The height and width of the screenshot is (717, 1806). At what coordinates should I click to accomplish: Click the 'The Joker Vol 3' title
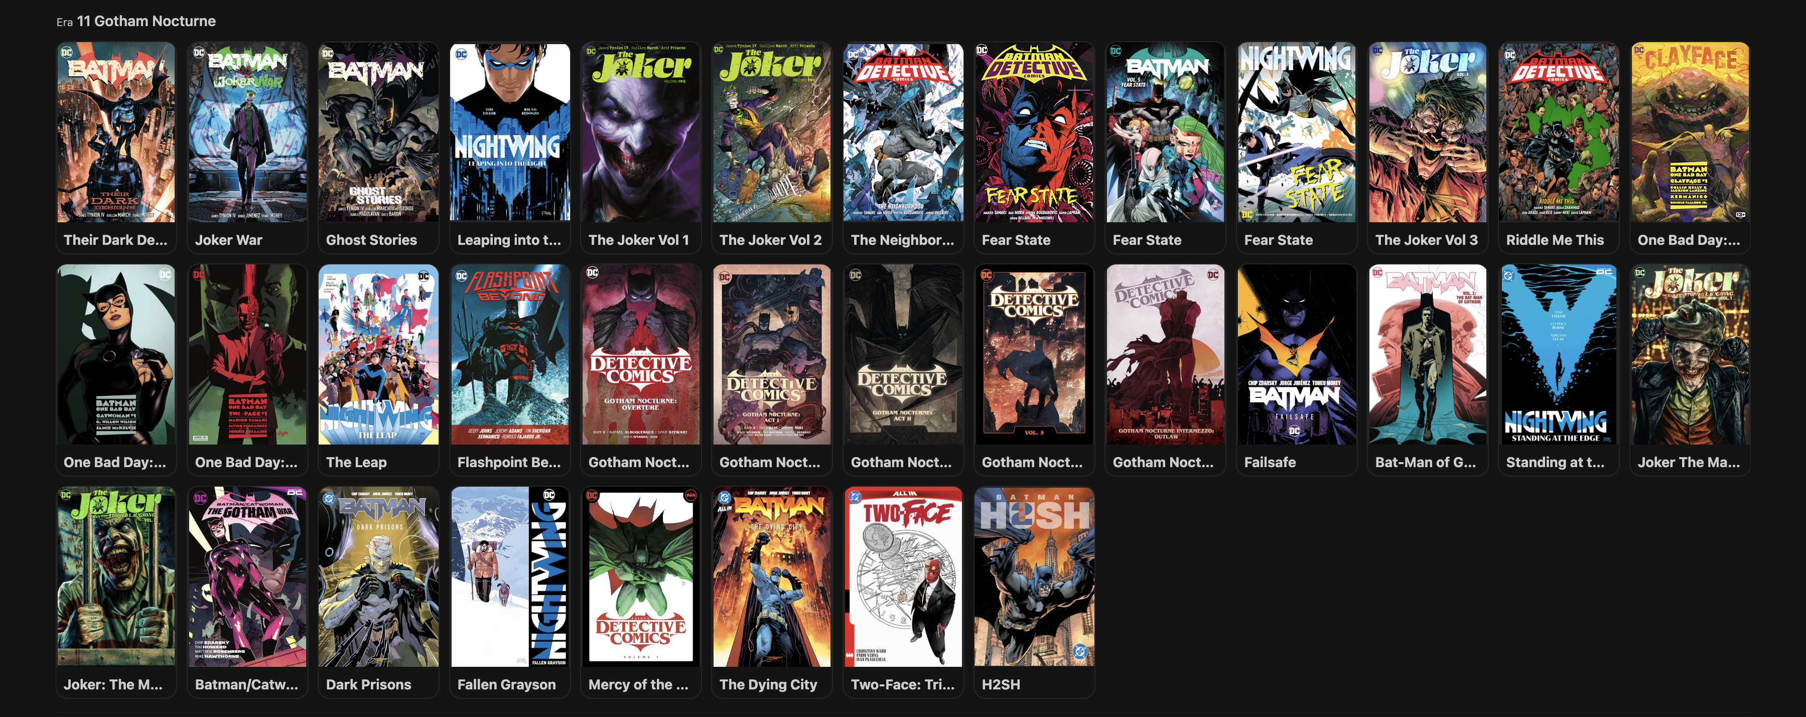click(1426, 240)
